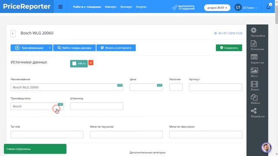Open the Цена field options dots

click(x=159, y=85)
